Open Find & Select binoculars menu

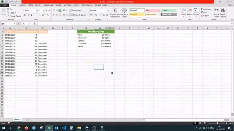[223, 13]
